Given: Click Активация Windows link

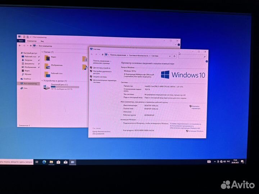Looking at the screenshot, I should [196, 131].
